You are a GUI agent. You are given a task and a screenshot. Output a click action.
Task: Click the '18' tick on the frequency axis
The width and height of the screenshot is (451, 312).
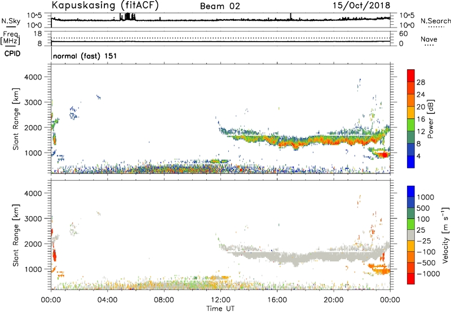click(38, 33)
